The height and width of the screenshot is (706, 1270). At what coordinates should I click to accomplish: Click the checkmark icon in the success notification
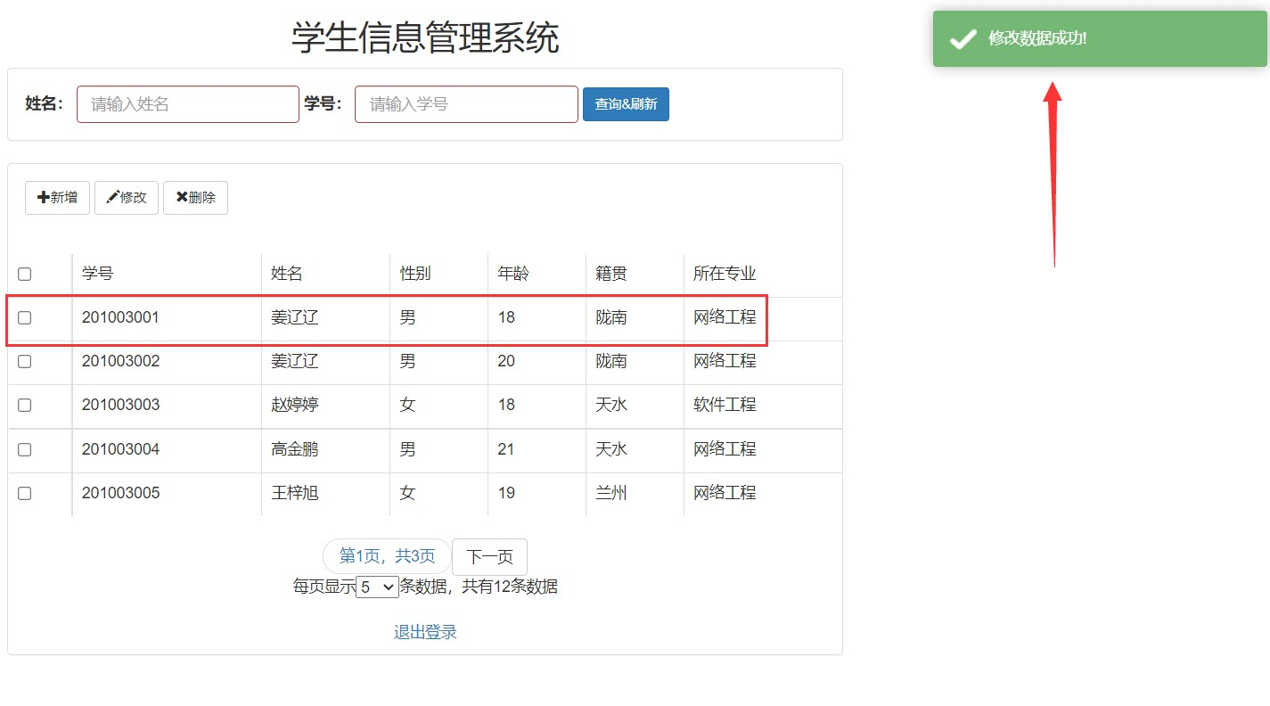[x=963, y=38]
